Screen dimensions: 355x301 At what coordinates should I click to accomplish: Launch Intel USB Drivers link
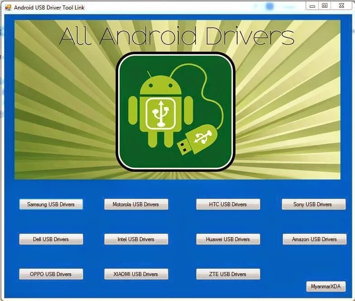point(136,239)
